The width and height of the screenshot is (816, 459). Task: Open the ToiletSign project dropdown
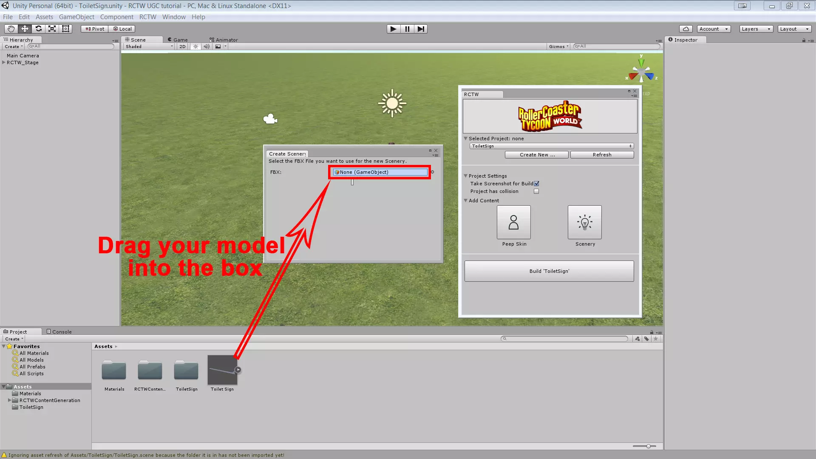tap(551, 146)
